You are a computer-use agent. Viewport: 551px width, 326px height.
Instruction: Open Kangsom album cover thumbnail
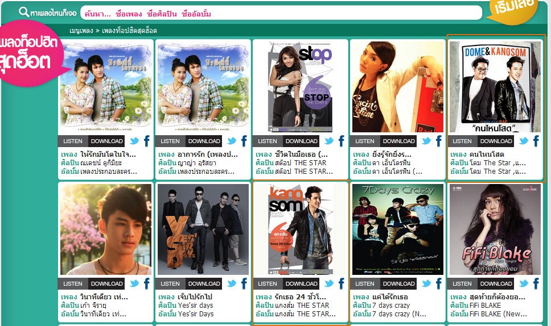tap(301, 229)
